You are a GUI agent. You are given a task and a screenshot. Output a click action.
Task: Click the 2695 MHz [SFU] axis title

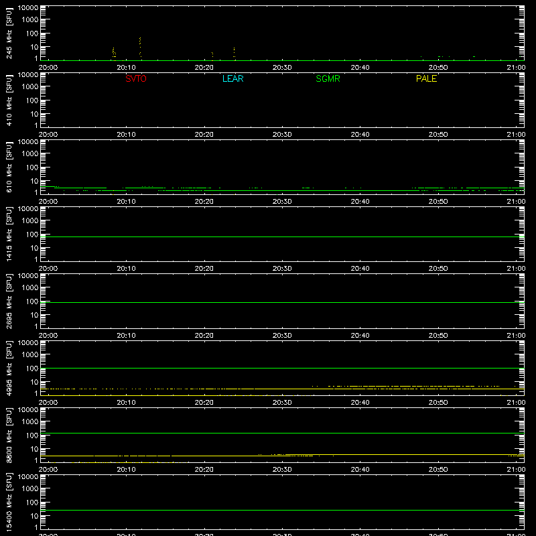tap(9, 301)
